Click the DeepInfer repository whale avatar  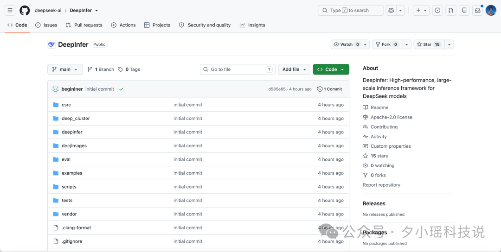(51, 44)
